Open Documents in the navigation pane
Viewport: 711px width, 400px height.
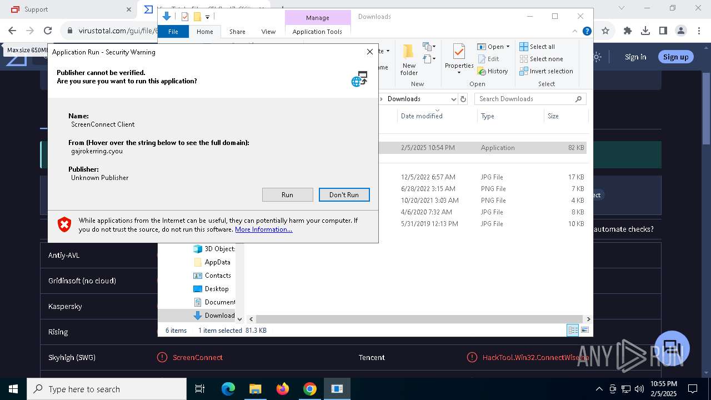point(214,302)
